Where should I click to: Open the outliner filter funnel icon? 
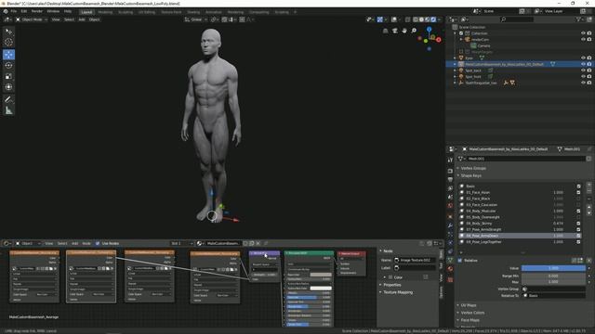[578, 19]
